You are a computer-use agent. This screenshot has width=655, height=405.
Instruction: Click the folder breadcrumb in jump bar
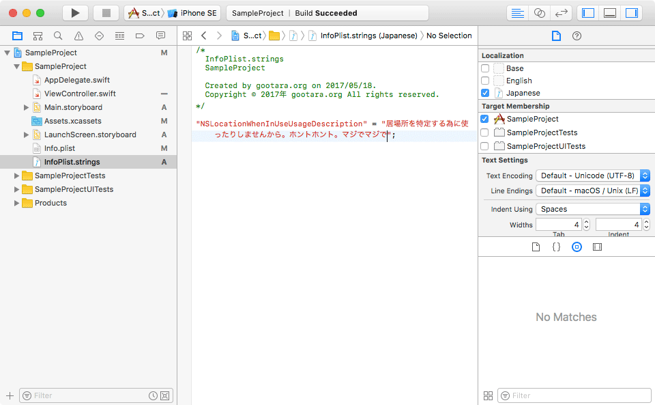click(x=274, y=36)
